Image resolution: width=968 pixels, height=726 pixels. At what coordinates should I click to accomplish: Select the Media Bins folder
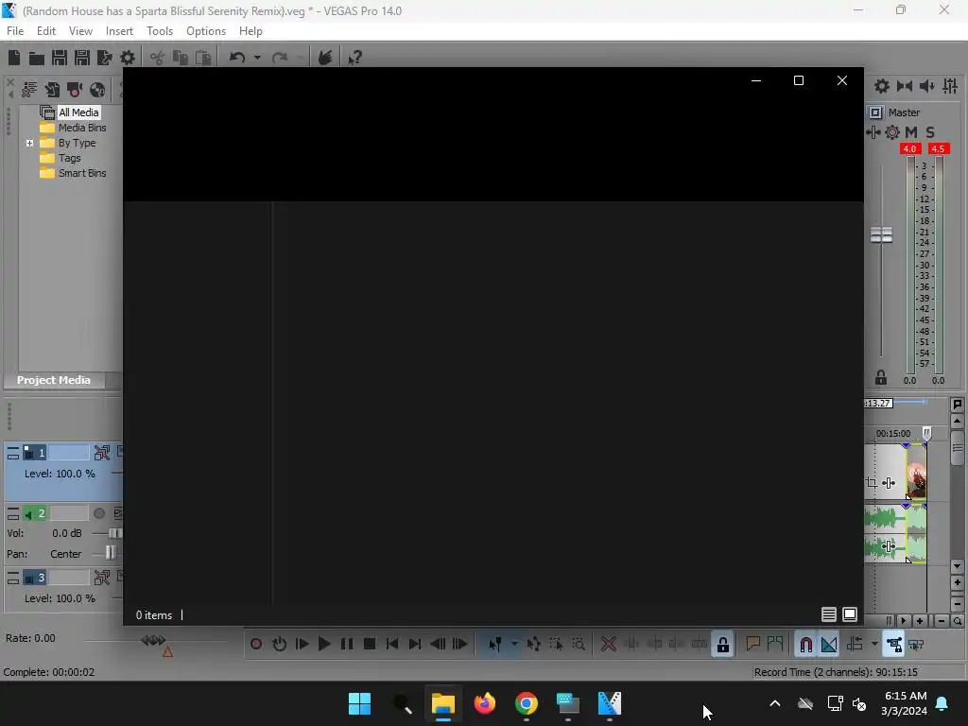(82, 128)
